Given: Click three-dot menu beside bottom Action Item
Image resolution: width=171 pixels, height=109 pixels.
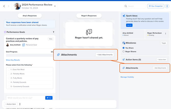Looking at the screenshot, I should point(20,104).
